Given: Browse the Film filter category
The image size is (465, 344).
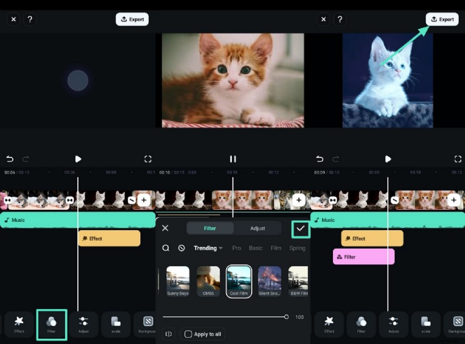Looking at the screenshot, I should coord(276,248).
